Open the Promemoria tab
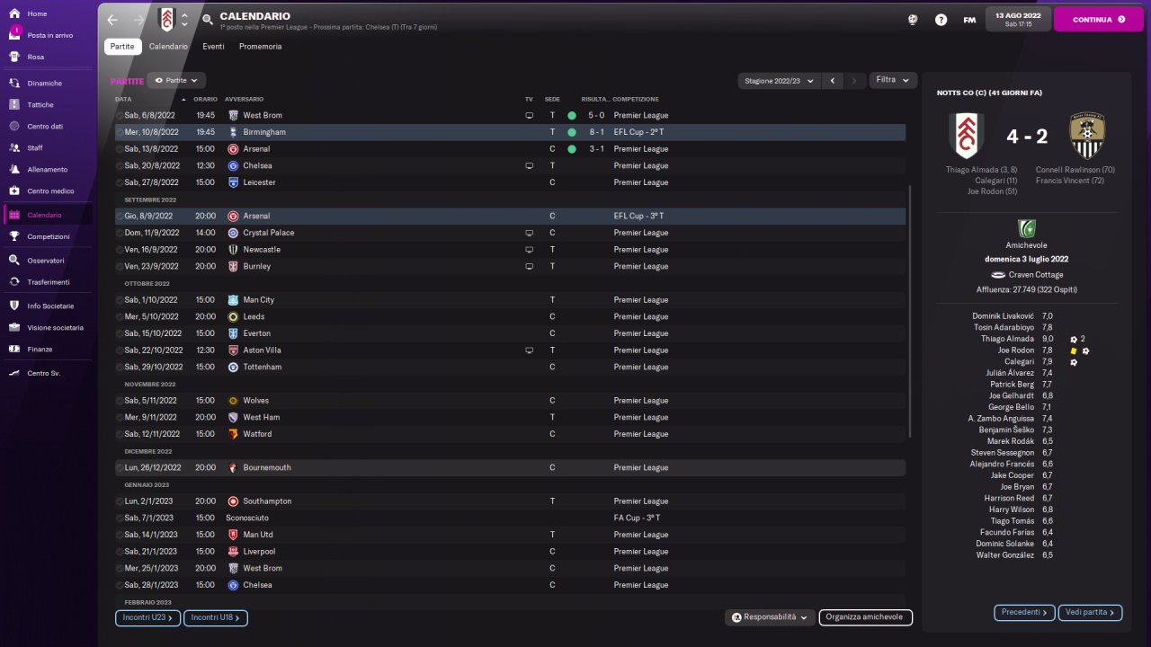This screenshot has height=647, width=1151. (260, 47)
